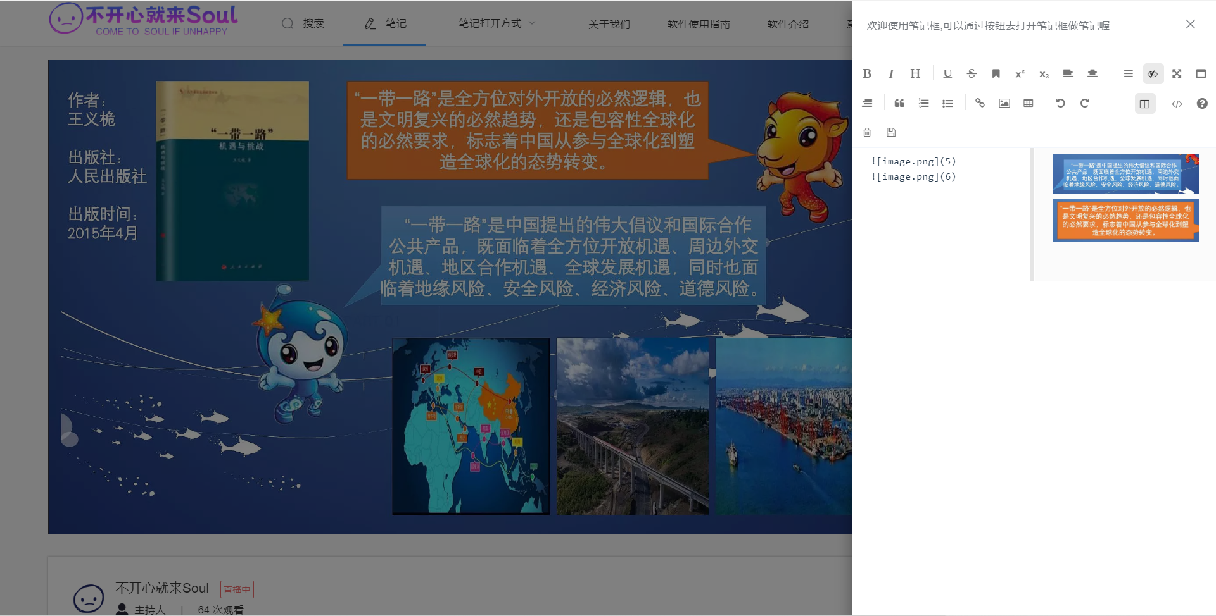Clear the note using trash icon

[x=867, y=132]
